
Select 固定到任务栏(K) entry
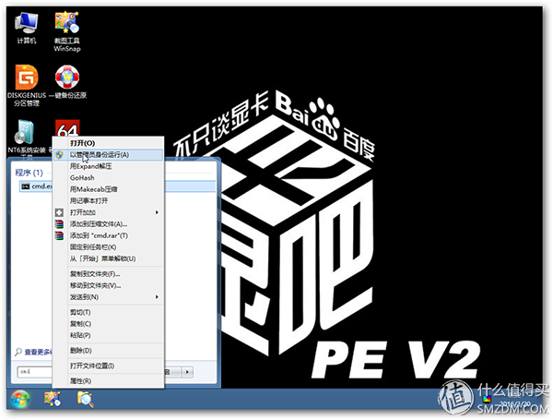(x=108, y=247)
